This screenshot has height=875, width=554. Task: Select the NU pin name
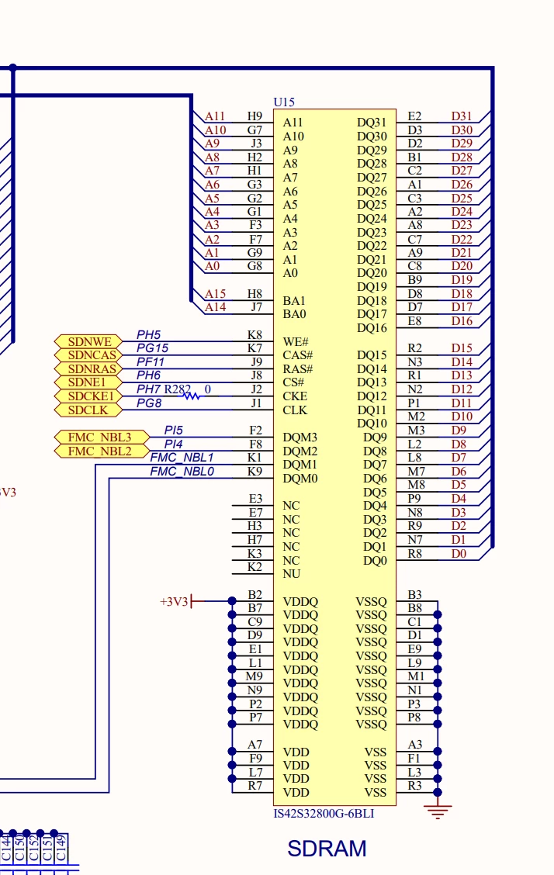tap(291, 574)
